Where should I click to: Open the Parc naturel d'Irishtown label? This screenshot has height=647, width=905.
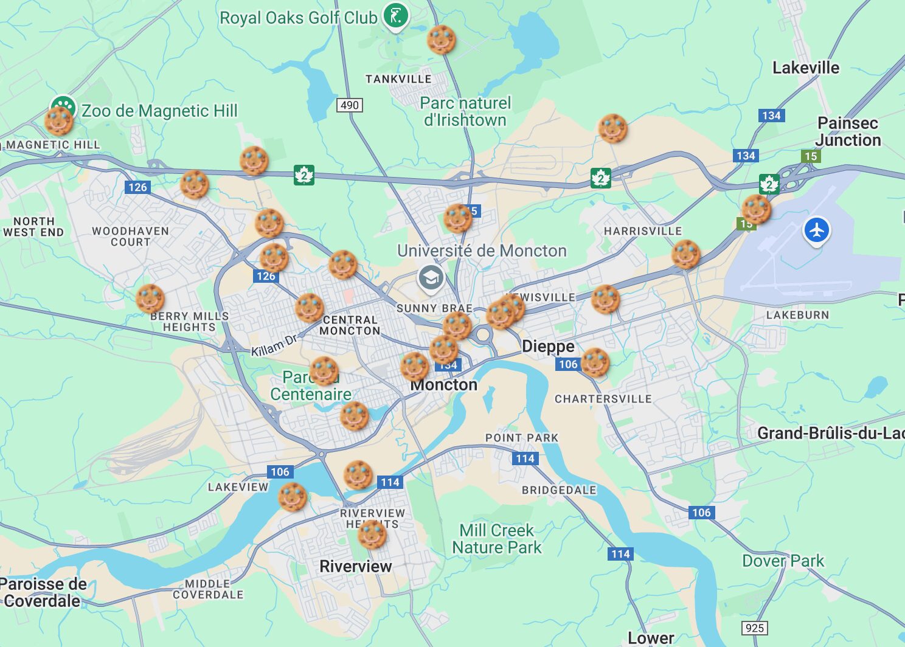pos(465,111)
